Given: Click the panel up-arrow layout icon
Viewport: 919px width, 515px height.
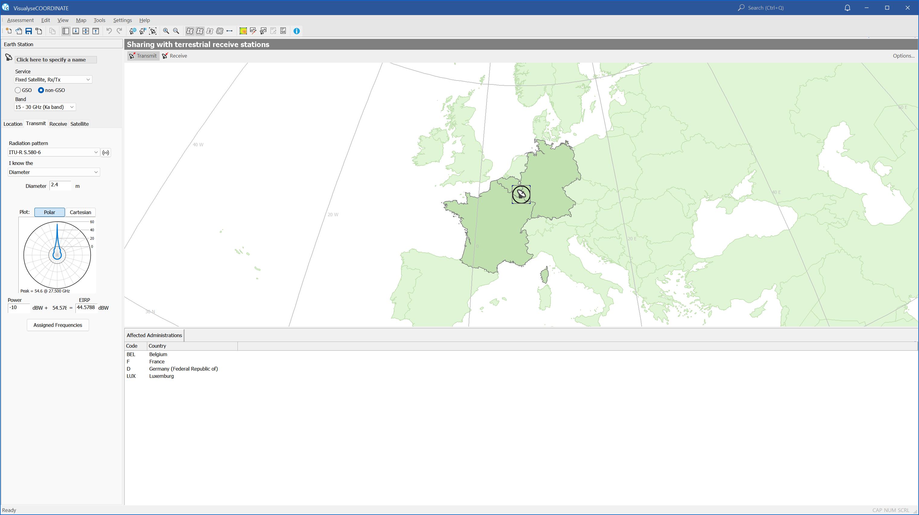Looking at the screenshot, I should tap(96, 31).
